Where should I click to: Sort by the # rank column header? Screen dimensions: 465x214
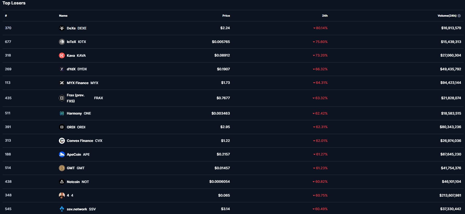point(6,16)
